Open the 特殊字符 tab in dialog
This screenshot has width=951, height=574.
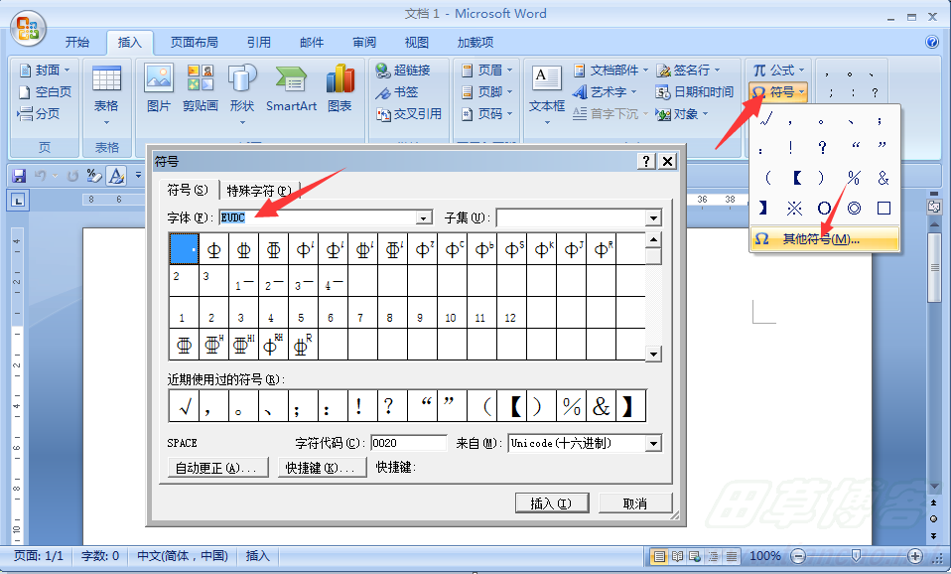tap(259, 191)
